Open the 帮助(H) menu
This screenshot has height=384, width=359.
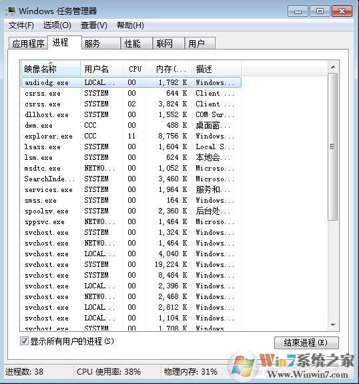coord(130,25)
